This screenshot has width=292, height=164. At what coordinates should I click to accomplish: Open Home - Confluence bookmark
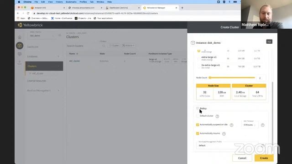[x=62, y=18]
